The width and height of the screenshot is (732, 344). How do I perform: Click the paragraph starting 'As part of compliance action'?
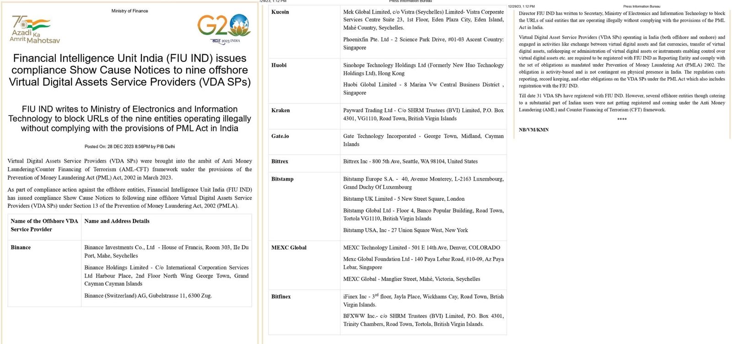129,198
